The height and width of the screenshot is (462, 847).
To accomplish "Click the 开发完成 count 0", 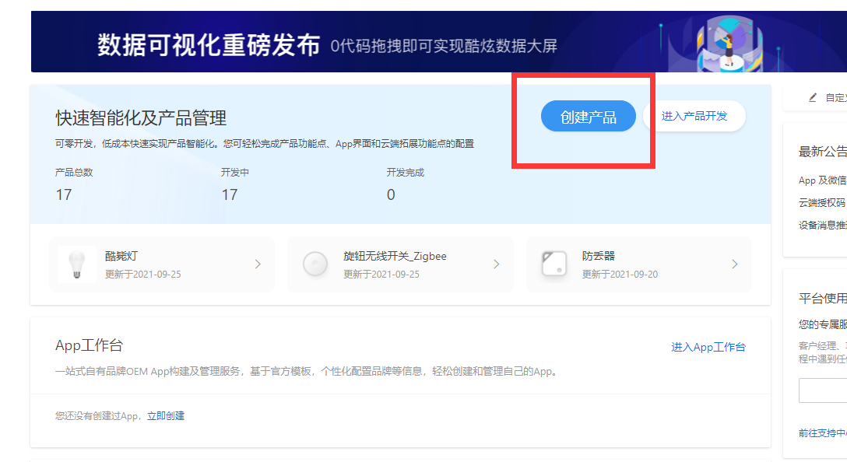I will point(391,195).
